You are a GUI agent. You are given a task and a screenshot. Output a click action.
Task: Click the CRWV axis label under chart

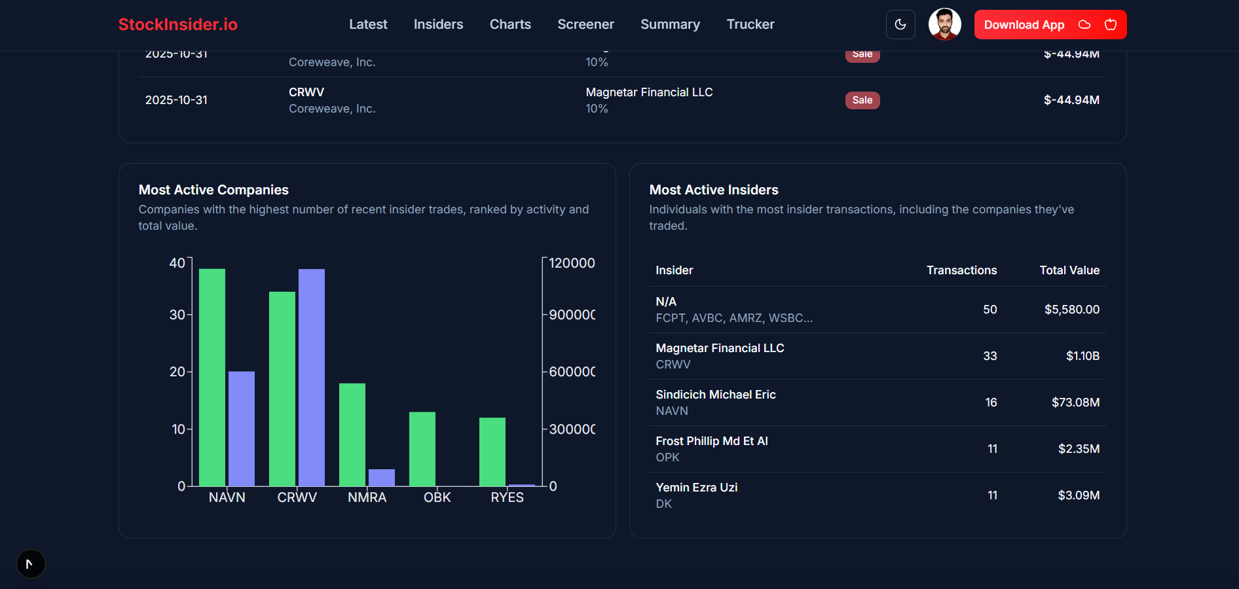point(297,497)
